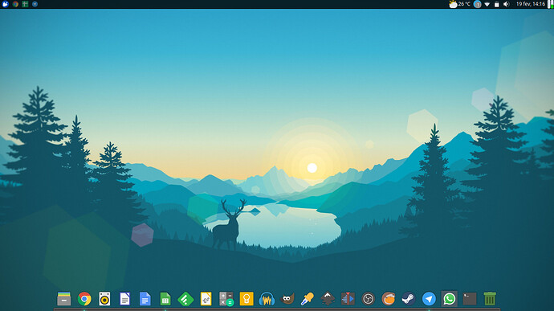Image resolution: width=554 pixels, height=311 pixels.
Task: Open Rhythmbox music player speaker icon
Action: 104,299
